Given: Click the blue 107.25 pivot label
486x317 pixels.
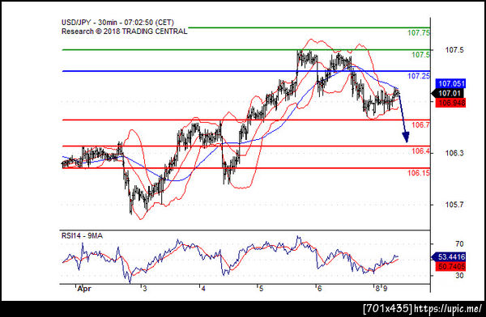Looking at the screenshot, I should [x=419, y=76].
